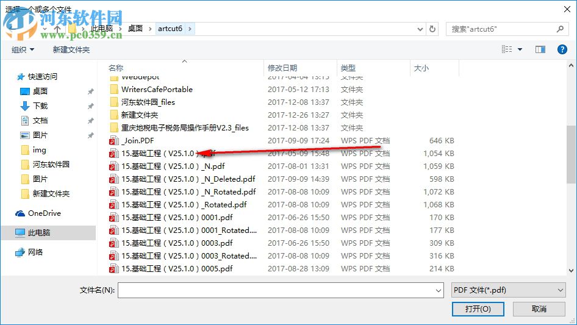Viewport: 577px width, 325px height.
Task: Unpin 桌面 using its pin icon
Action: pos(90,91)
